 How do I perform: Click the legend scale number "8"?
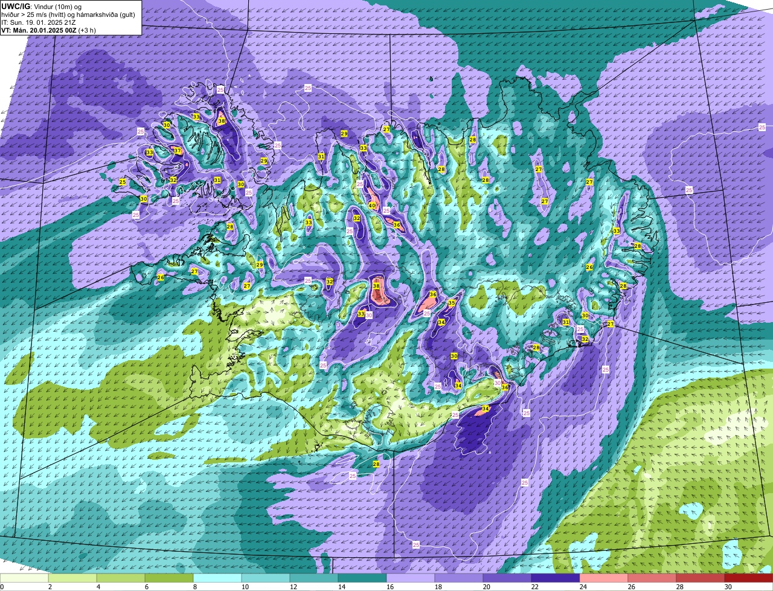[x=194, y=587]
